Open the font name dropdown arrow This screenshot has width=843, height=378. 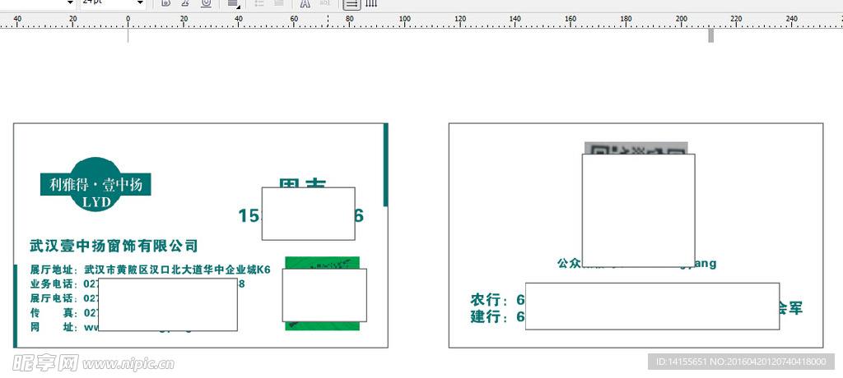point(70,3)
